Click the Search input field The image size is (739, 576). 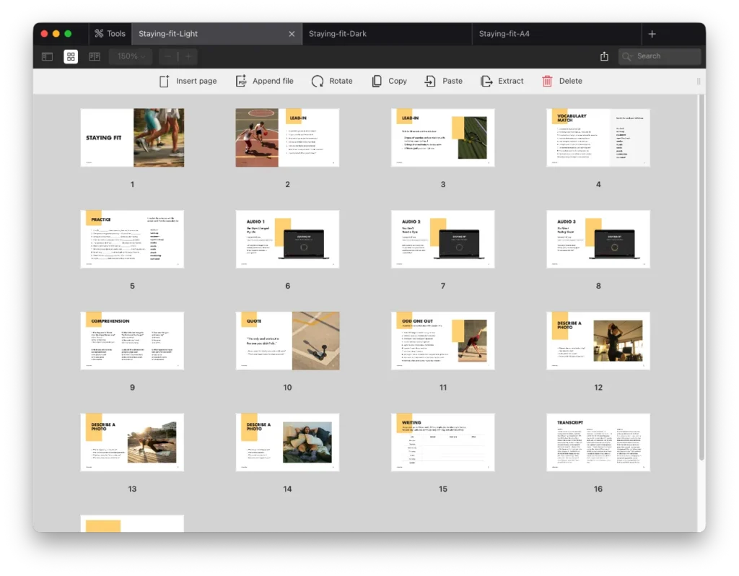pos(665,56)
